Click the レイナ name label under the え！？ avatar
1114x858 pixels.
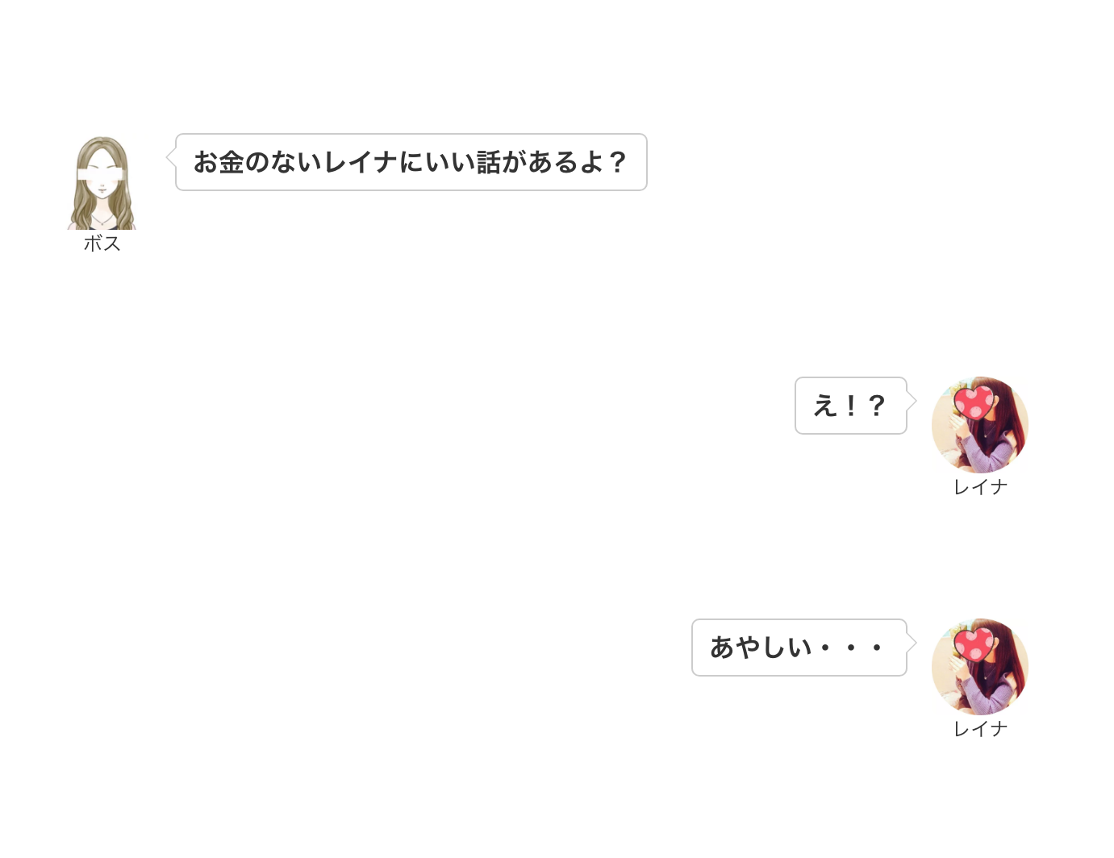coord(980,486)
